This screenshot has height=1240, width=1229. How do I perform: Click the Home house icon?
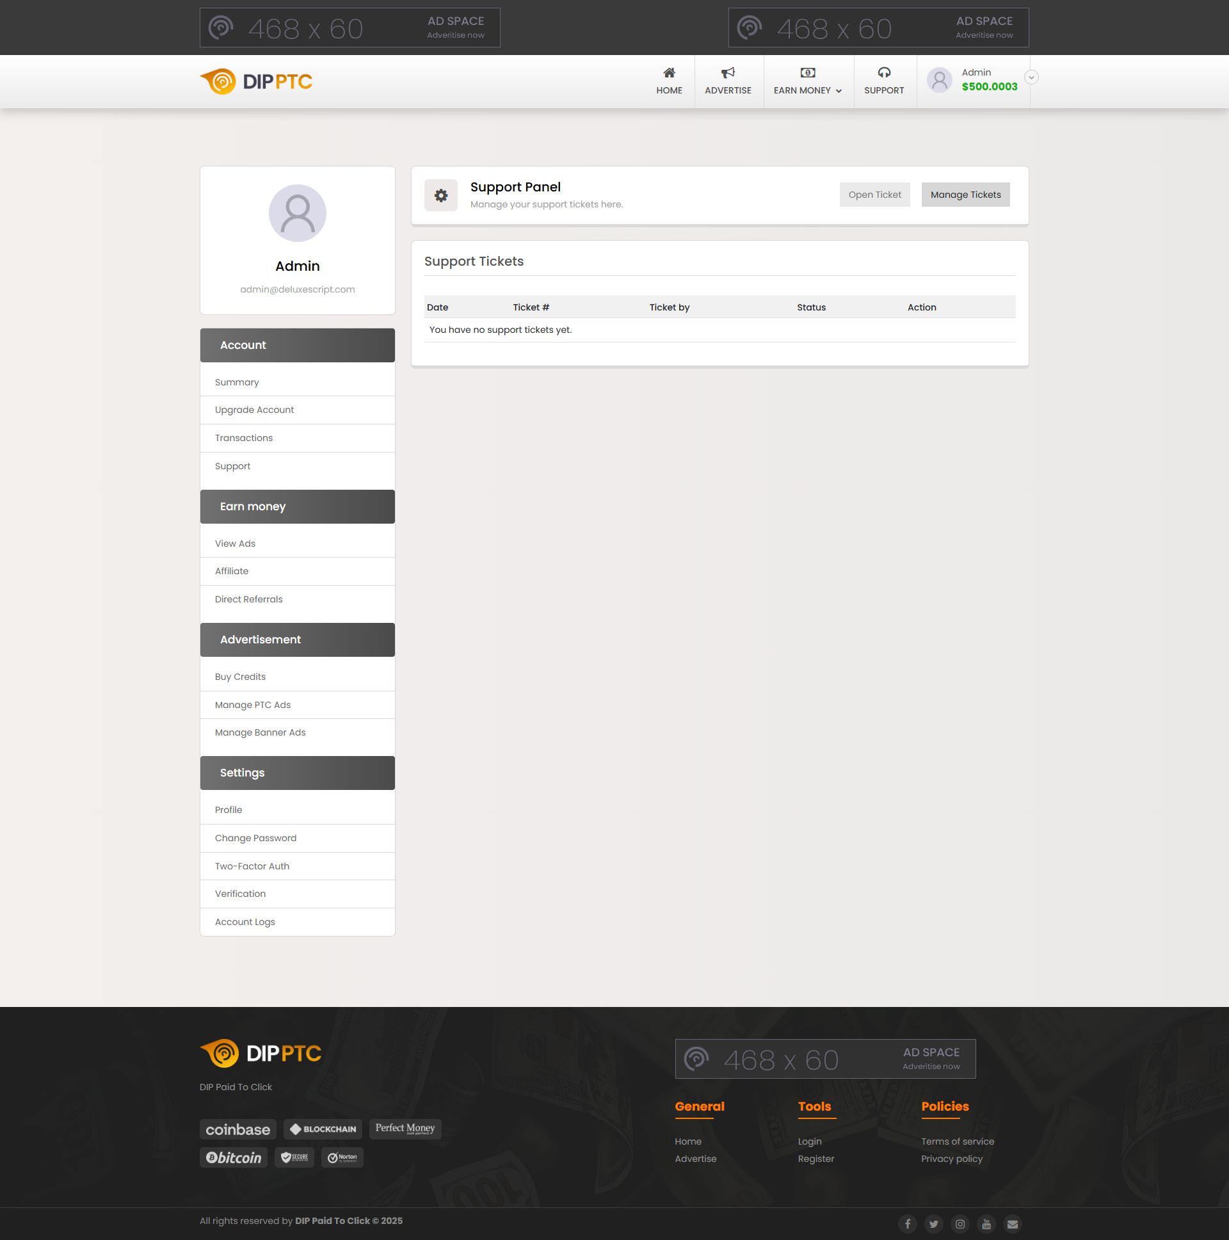[x=669, y=72]
